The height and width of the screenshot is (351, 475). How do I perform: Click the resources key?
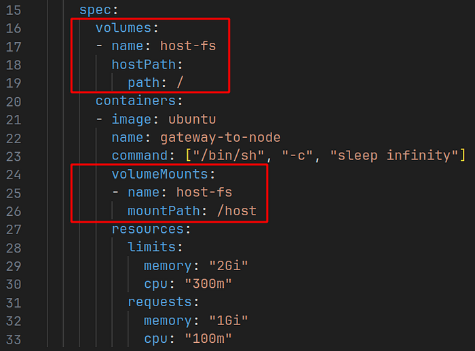click(x=148, y=229)
